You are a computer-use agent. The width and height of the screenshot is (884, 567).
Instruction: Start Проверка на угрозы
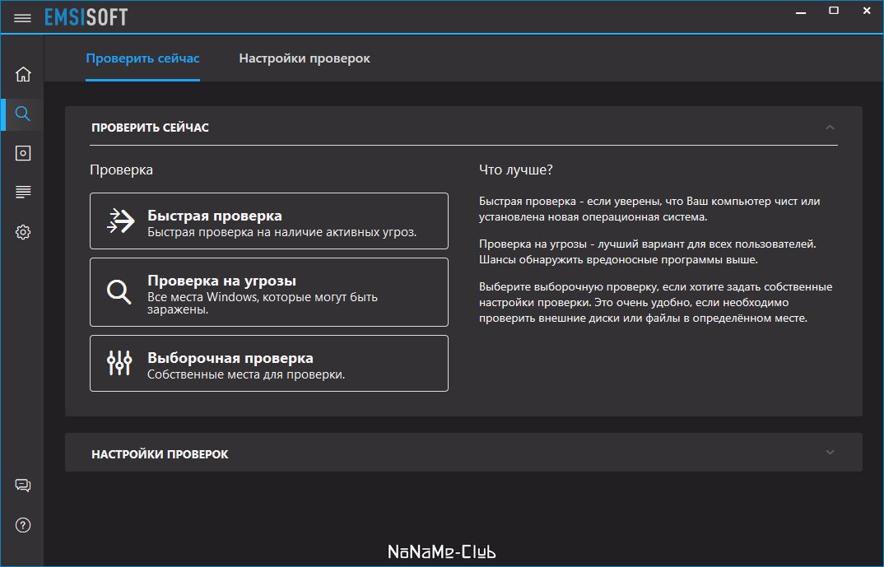click(269, 292)
